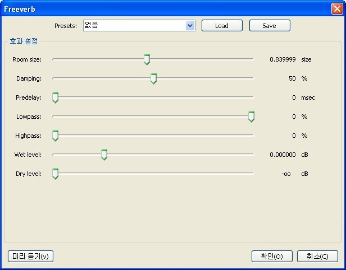Click the Lowpass slider handle
This screenshot has width=346, height=270.
click(x=251, y=117)
